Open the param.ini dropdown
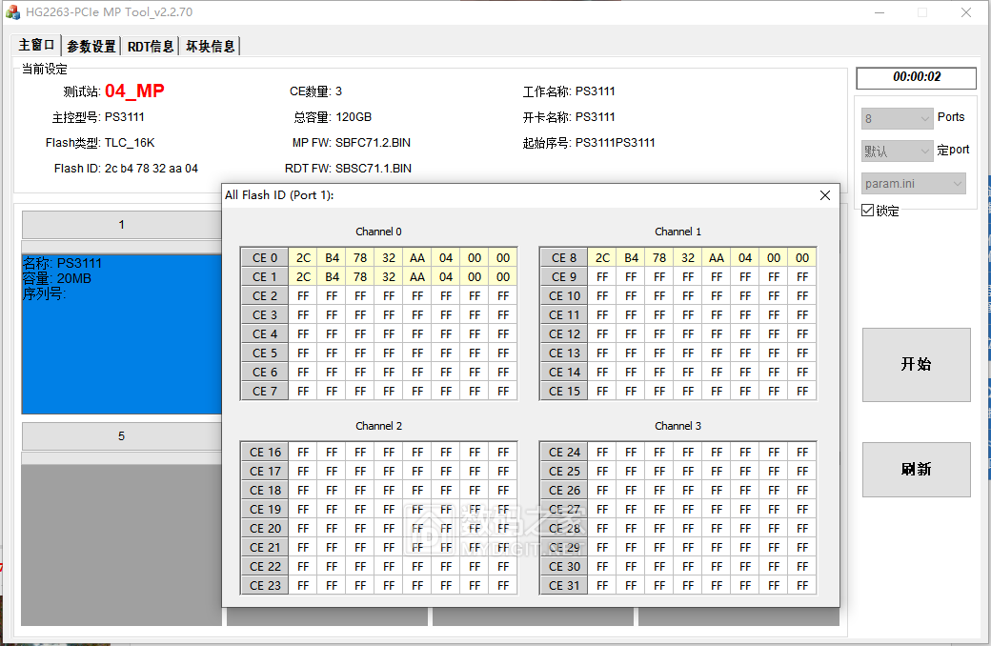 (914, 184)
